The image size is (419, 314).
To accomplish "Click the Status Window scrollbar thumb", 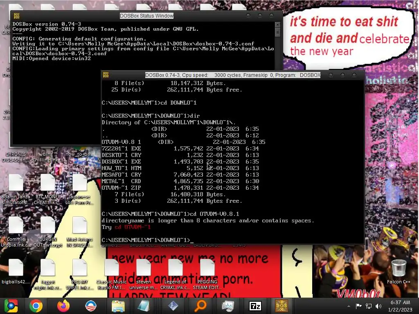I will [277, 33].
